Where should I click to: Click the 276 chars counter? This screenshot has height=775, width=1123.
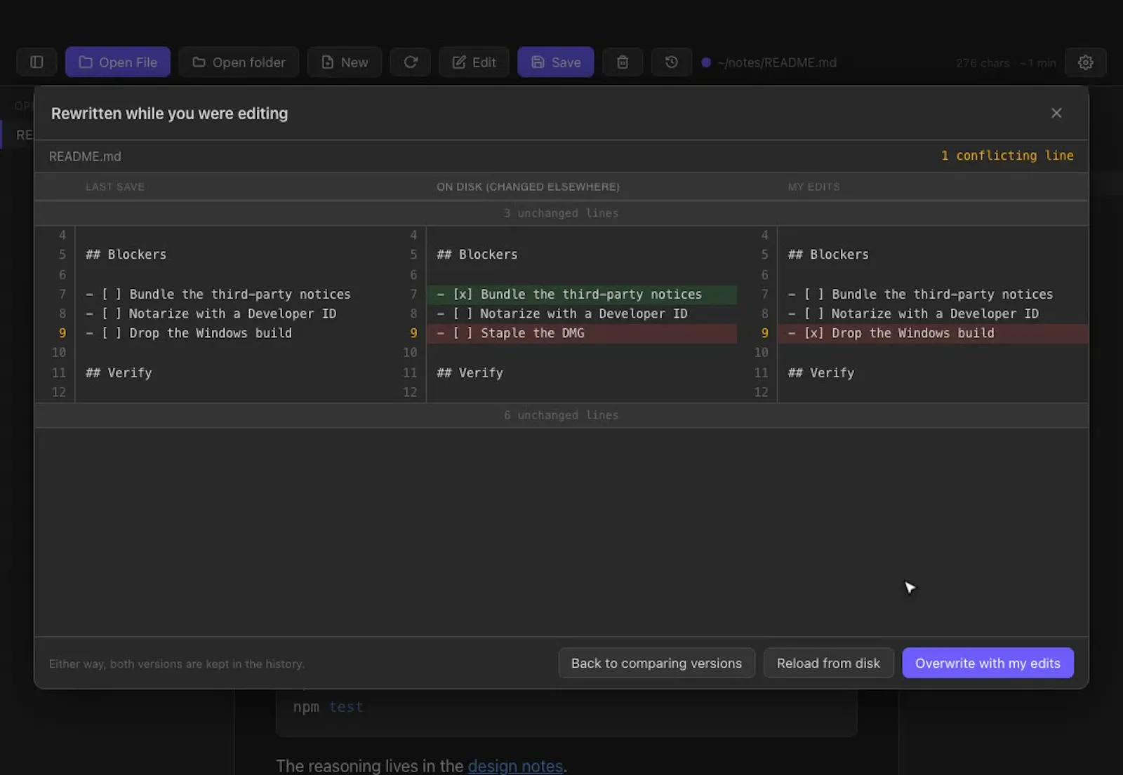983,63
